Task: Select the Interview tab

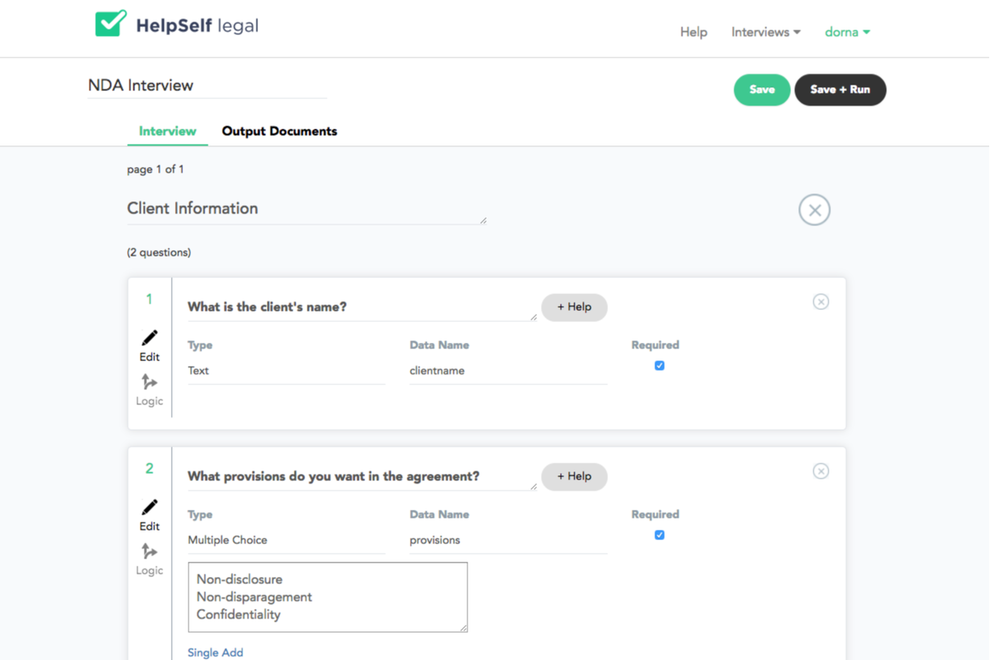Action: coord(168,131)
